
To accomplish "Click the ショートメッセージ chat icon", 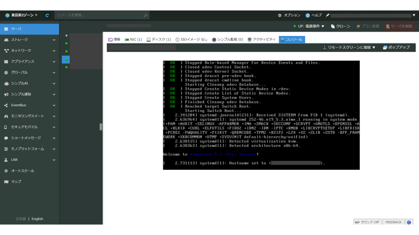I will (x=6, y=138).
